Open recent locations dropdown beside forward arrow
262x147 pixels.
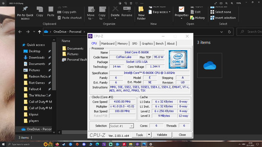click(34, 32)
